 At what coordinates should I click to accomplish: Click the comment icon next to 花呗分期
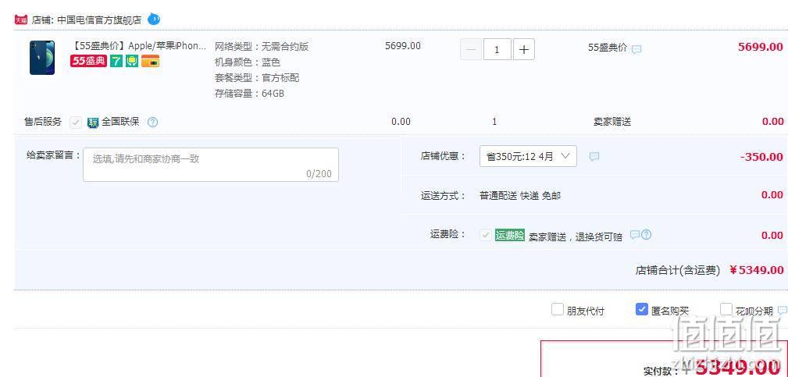pos(782,311)
